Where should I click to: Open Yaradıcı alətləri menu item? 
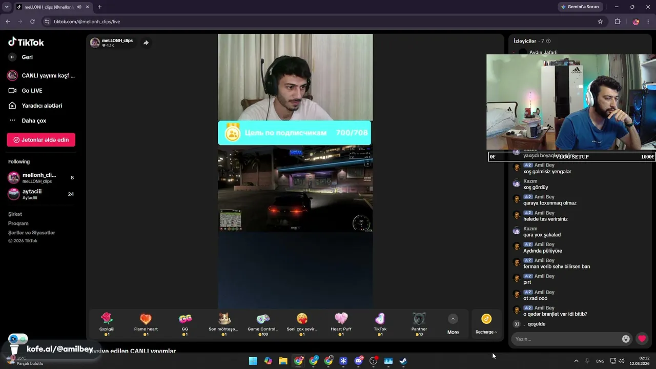42,106
